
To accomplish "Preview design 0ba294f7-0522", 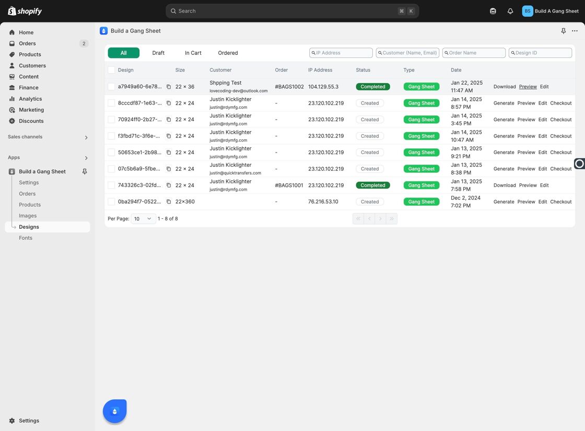I will tap(526, 202).
